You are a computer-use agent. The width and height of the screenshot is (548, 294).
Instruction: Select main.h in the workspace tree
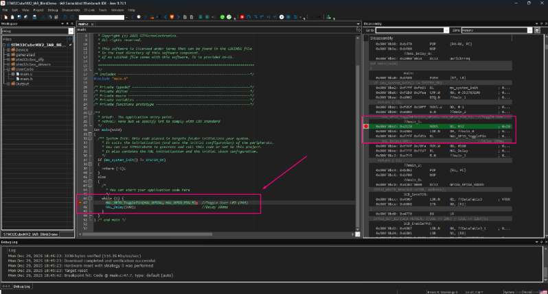coord(26,79)
